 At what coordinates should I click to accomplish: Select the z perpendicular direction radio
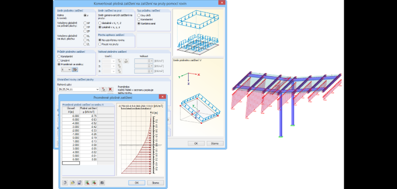tap(85, 16)
